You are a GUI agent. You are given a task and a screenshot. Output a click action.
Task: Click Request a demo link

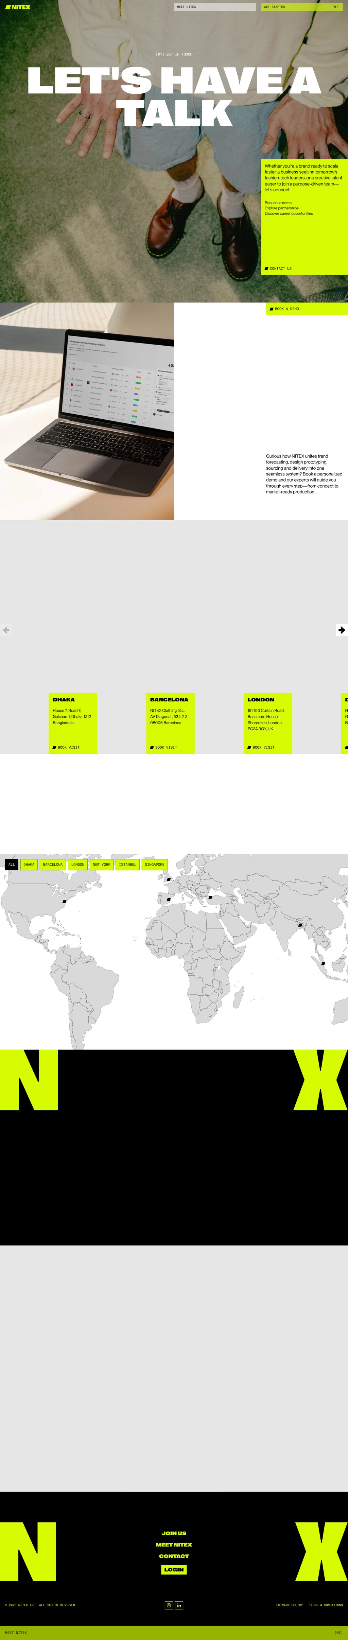(x=278, y=203)
